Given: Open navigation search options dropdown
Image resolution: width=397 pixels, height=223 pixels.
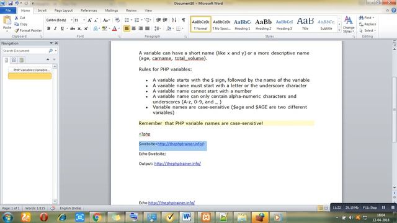Looking at the screenshot, I should pos(56,51).
